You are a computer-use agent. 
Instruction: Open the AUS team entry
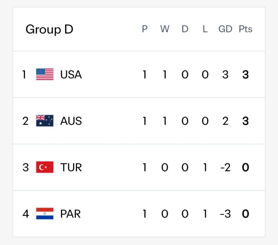pos(71,121)
